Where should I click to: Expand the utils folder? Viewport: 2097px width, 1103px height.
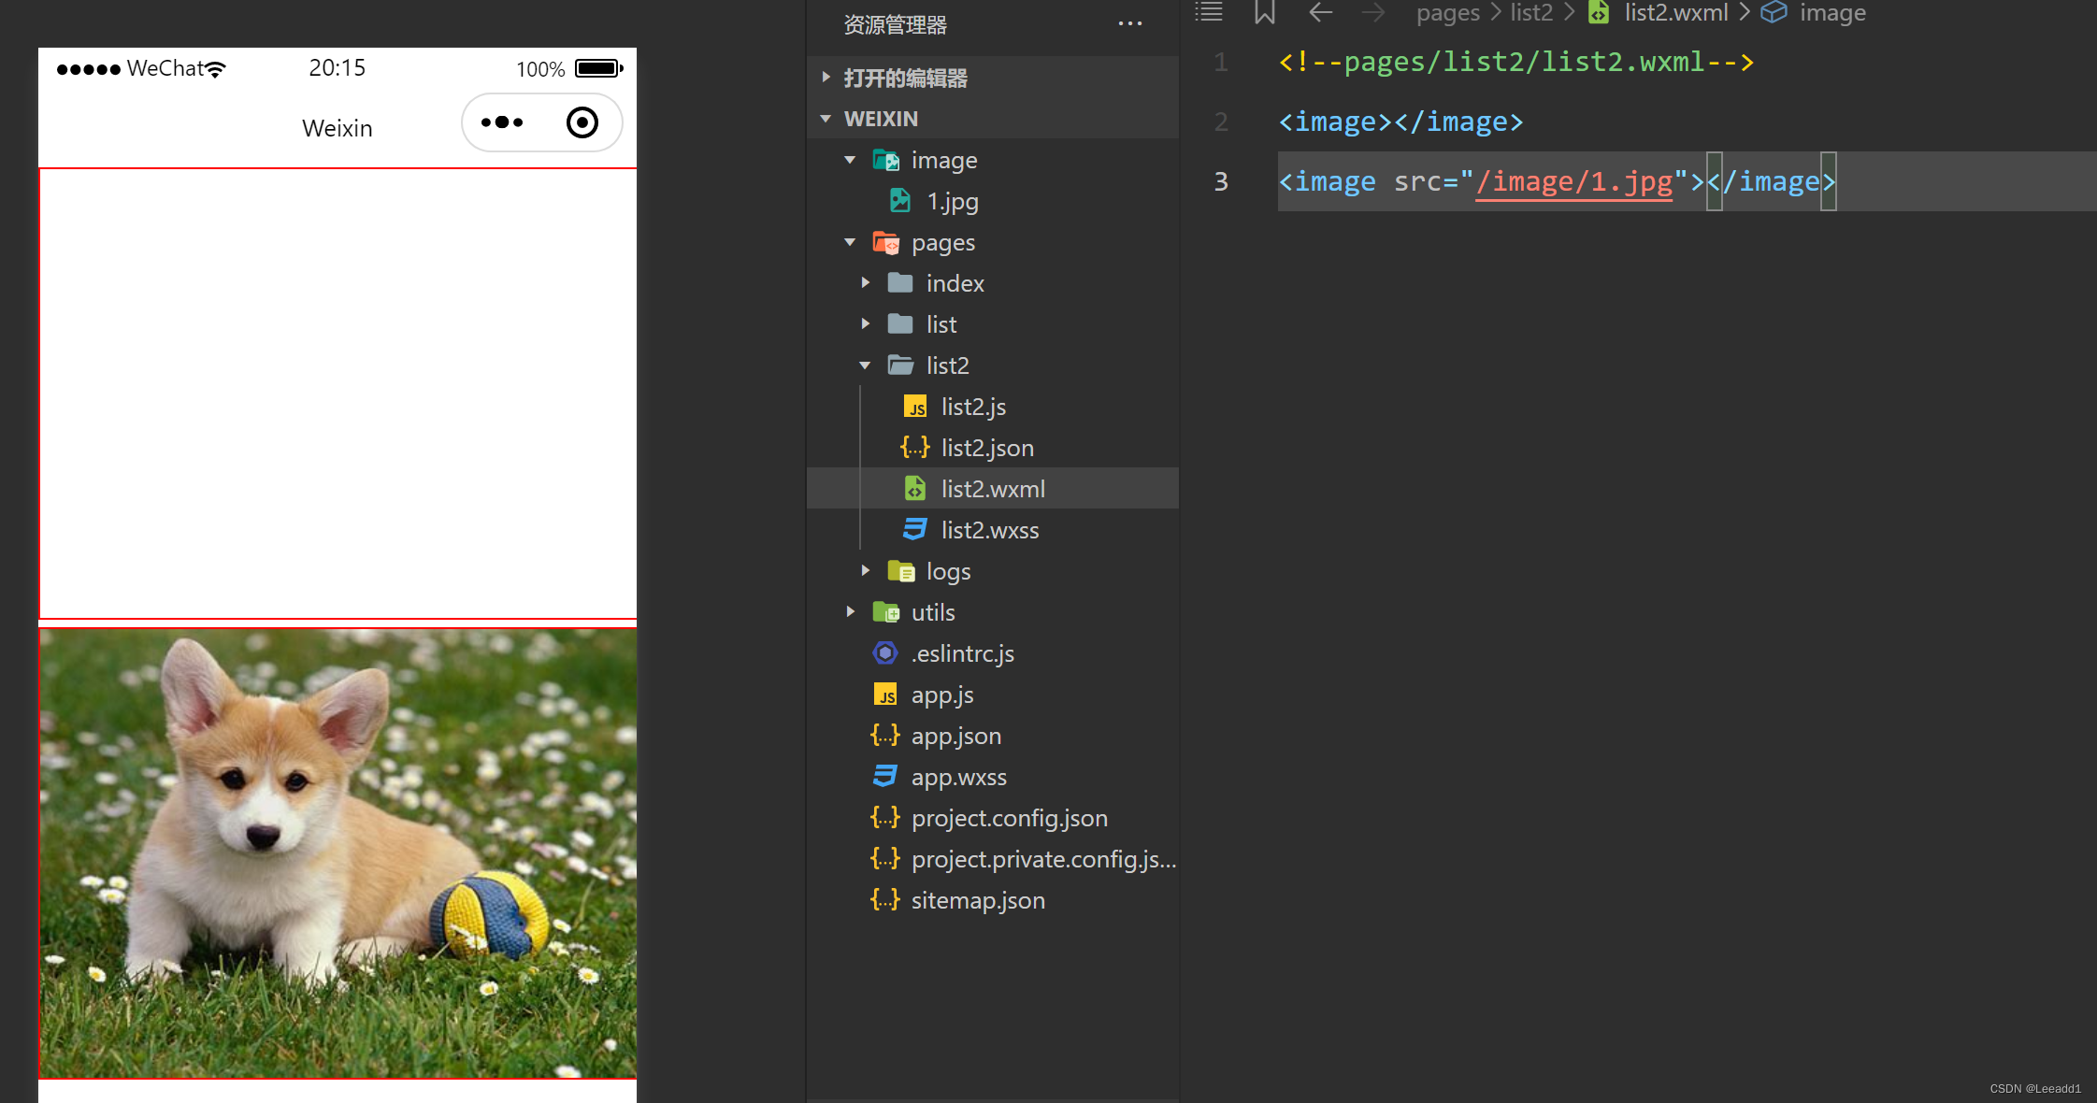[x=932, y=612]
